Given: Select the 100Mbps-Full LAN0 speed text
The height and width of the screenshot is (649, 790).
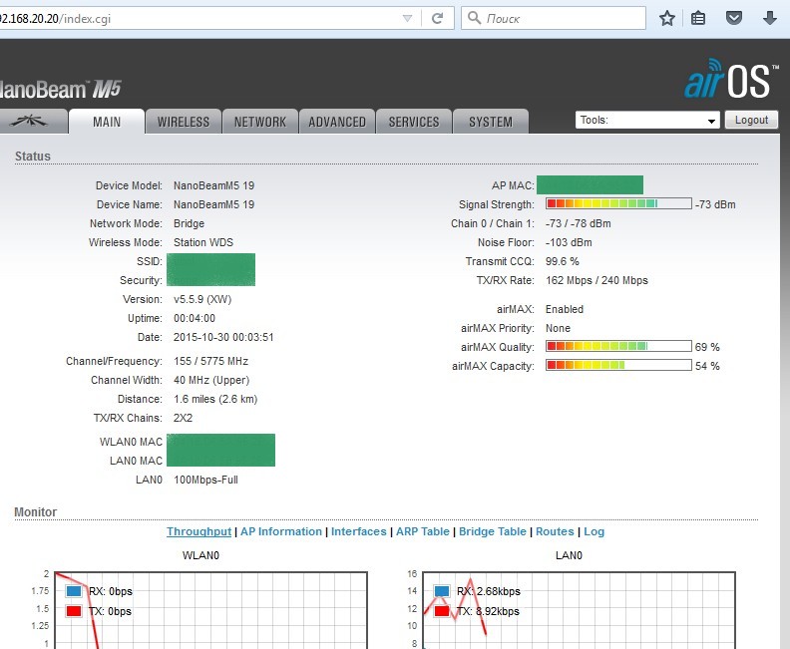Looking at the screenshot, I should 206,480.
